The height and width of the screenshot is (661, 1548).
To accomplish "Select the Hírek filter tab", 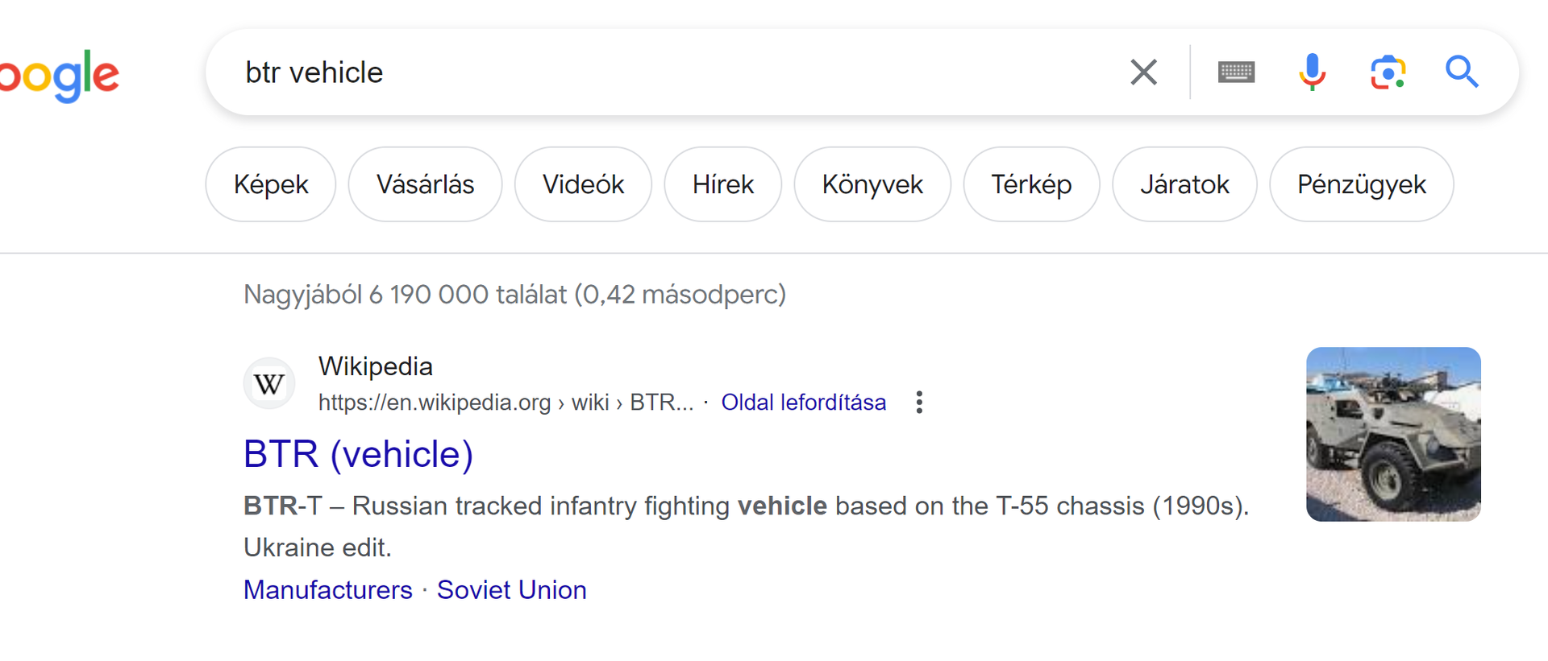I will click(x=722, y=184).
